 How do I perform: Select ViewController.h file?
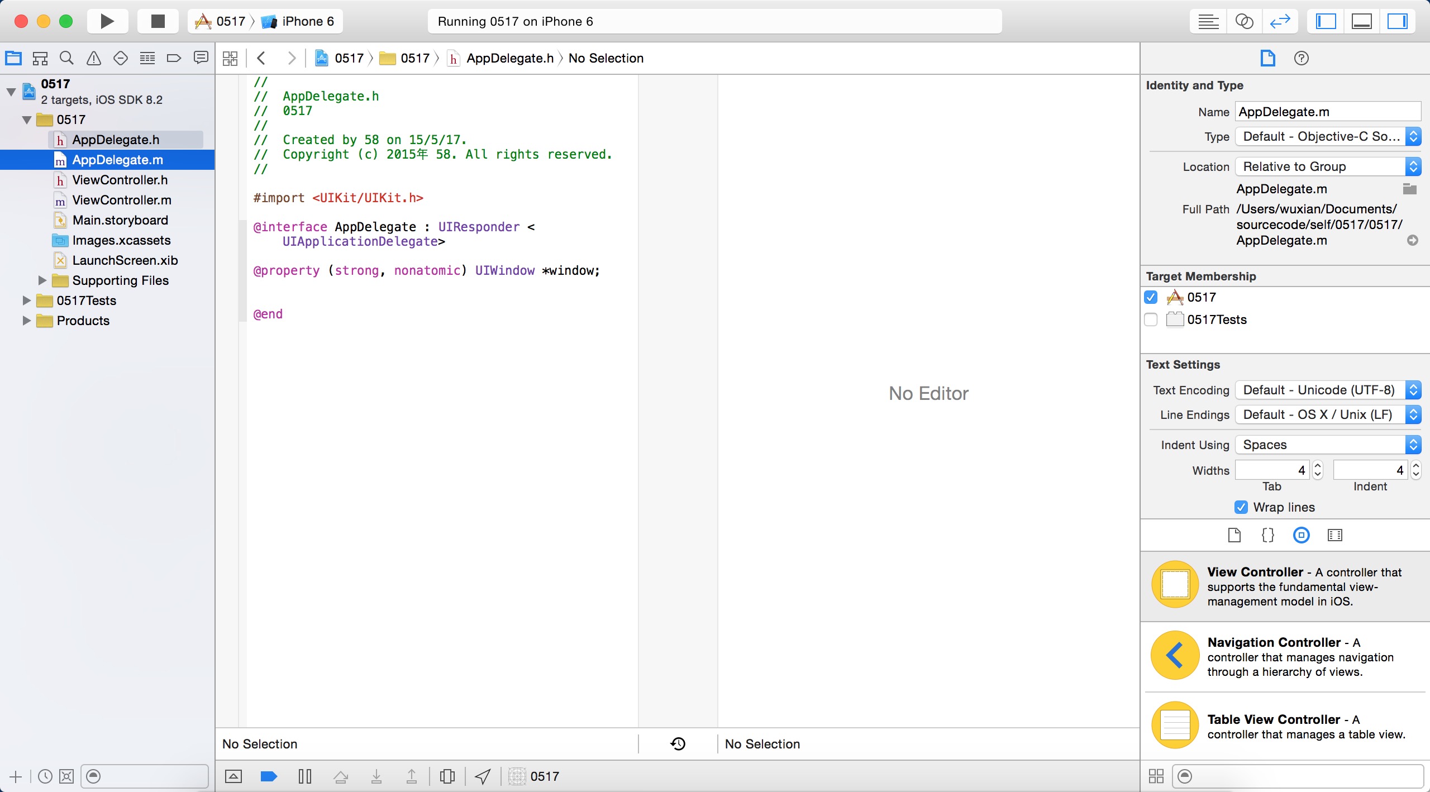(x=107, y=180)
